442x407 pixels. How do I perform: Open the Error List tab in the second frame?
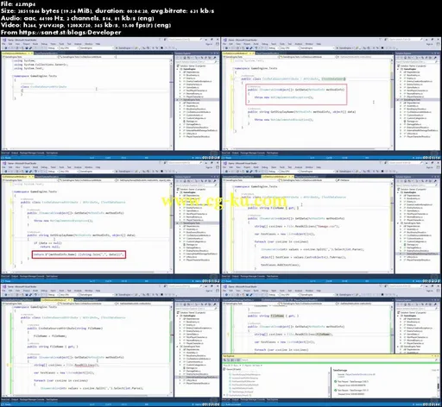[226, 153]
